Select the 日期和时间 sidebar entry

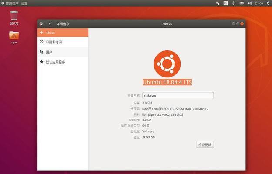63,42
